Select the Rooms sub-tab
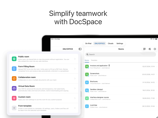 click(x=87, y=60)
